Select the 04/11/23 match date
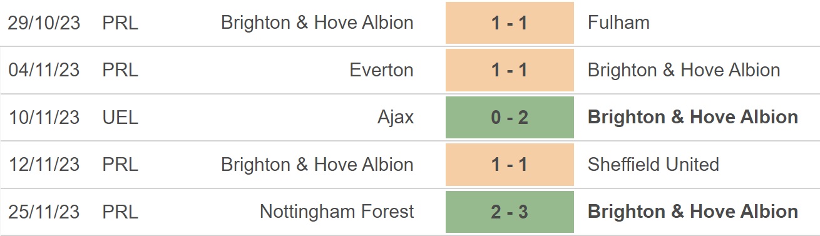The width and height of the screenshot is (820, 236). [44, 70]
